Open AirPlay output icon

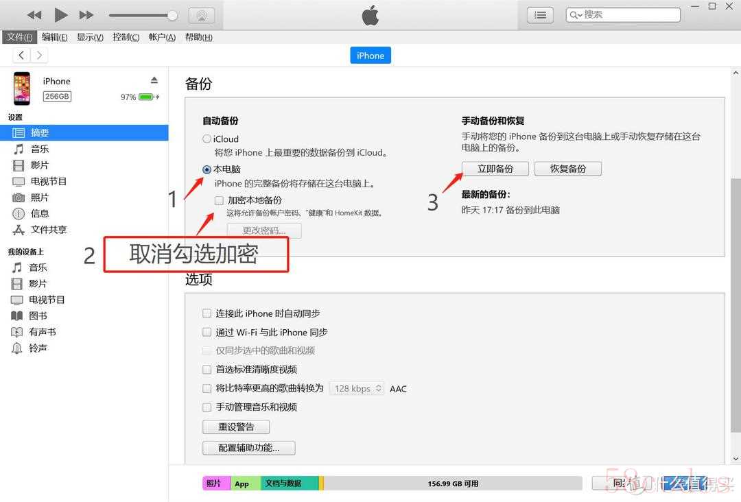tap(202, 16)
